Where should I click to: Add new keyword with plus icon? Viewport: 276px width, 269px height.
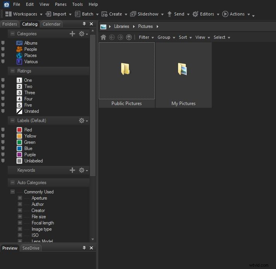pos(72,170)
